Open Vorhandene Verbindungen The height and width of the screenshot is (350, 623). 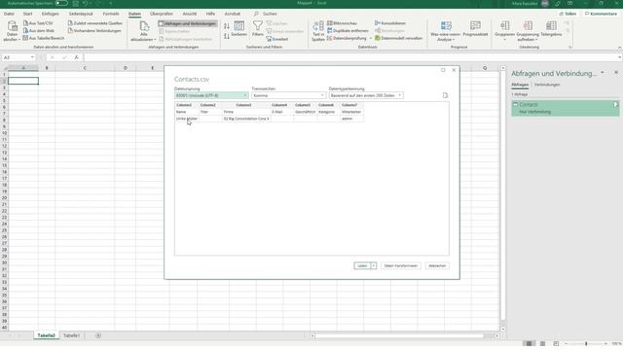coord(94,30)
